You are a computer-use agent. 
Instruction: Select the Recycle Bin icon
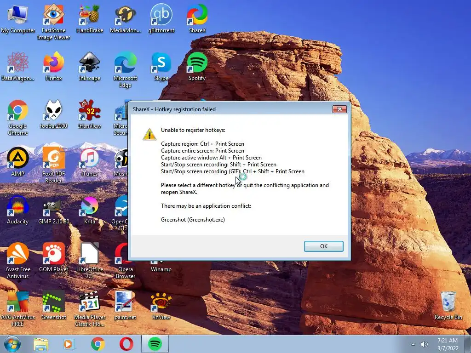click(448, 306)
